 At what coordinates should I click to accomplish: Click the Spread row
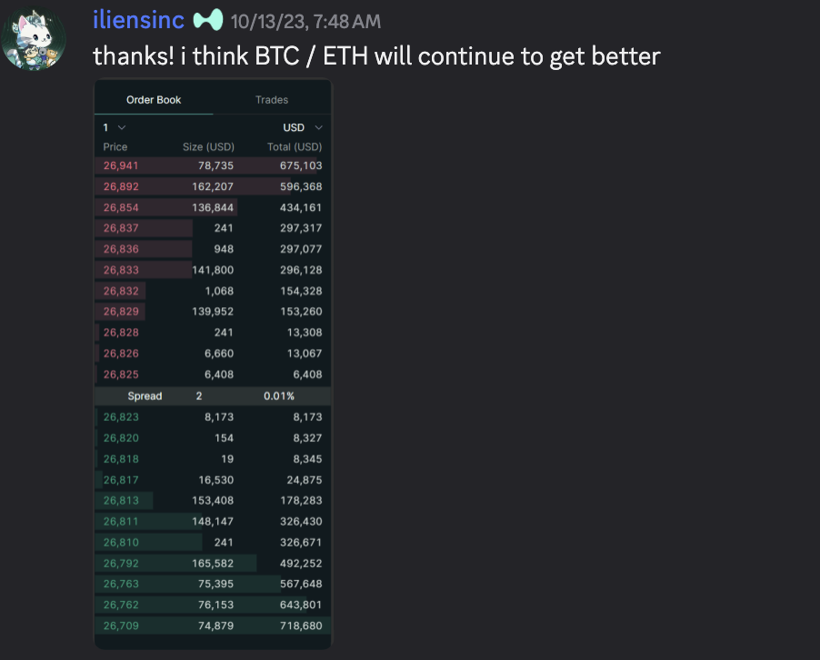pos(145,395)
